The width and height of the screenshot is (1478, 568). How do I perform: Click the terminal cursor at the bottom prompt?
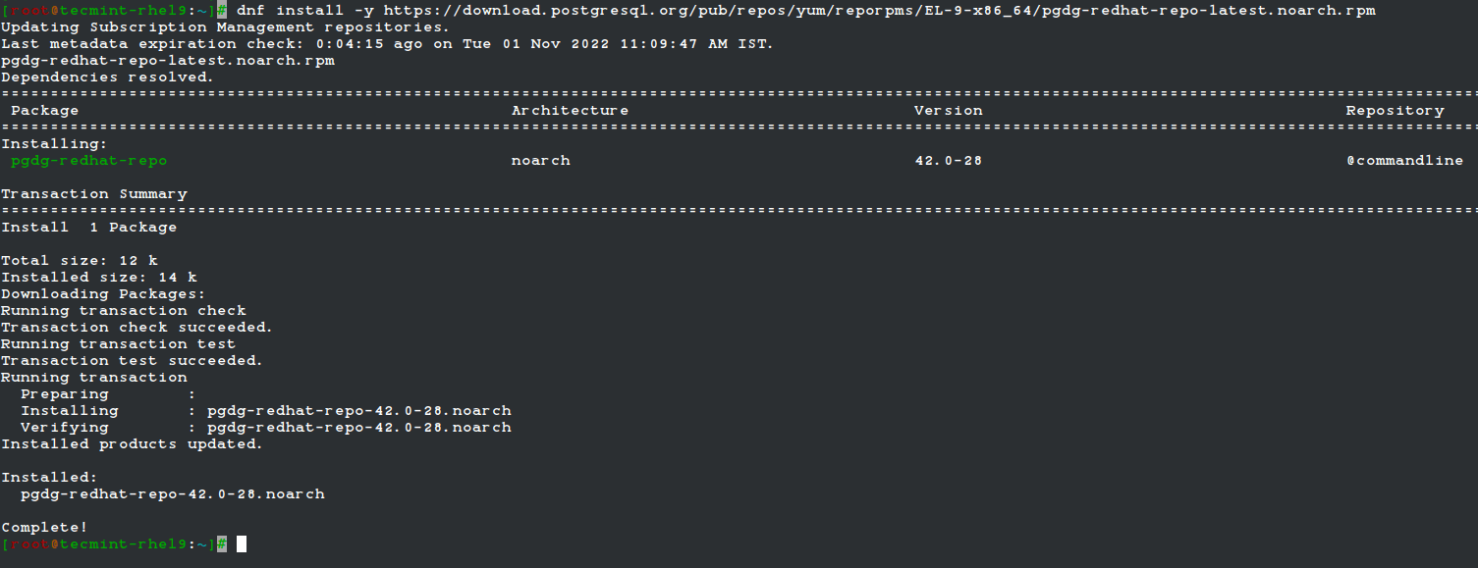click(242, 543)
